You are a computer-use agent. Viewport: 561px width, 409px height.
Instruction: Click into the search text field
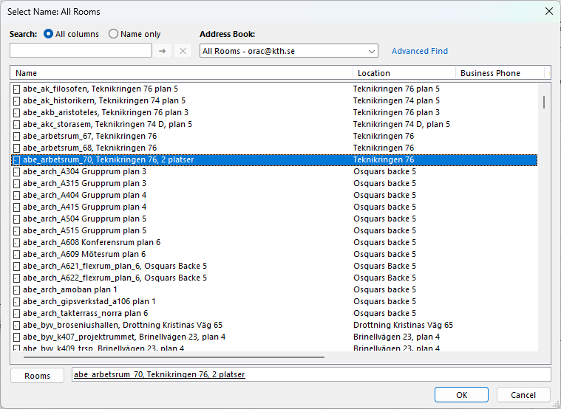[x=81, y=50]
